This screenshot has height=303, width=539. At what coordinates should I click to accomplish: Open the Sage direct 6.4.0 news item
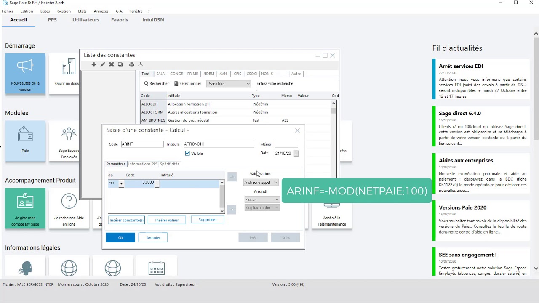click(481, 126)
